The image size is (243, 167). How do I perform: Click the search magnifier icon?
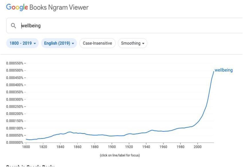pyautogui.click(x=13, y=25)
